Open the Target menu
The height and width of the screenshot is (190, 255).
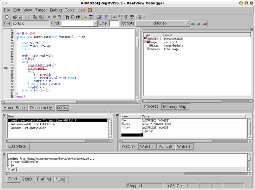(41, 10)
